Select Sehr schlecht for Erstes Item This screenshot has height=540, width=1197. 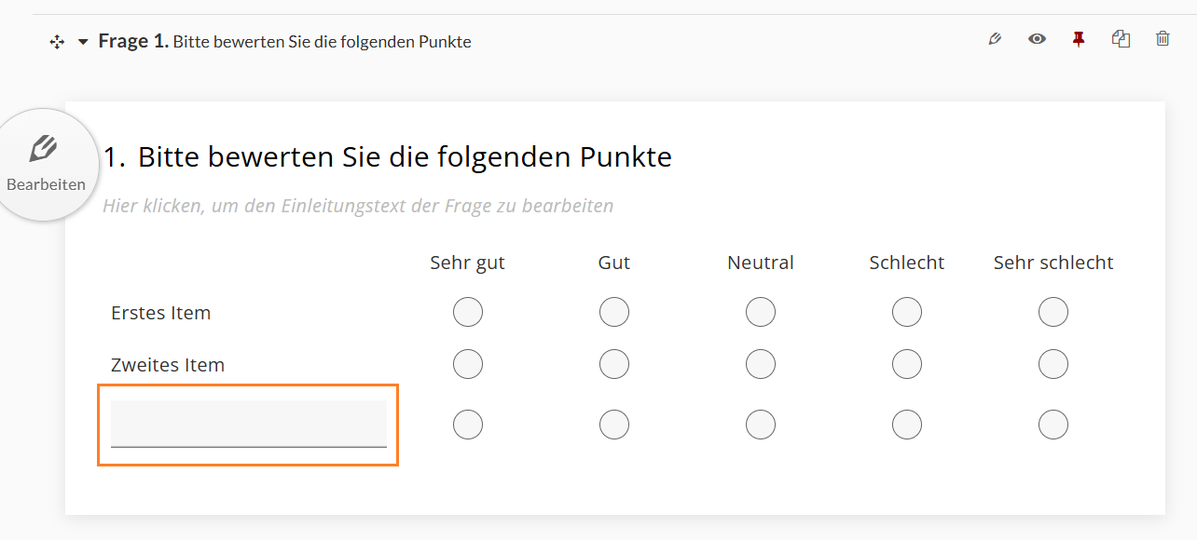click(x=1053, y=312)
